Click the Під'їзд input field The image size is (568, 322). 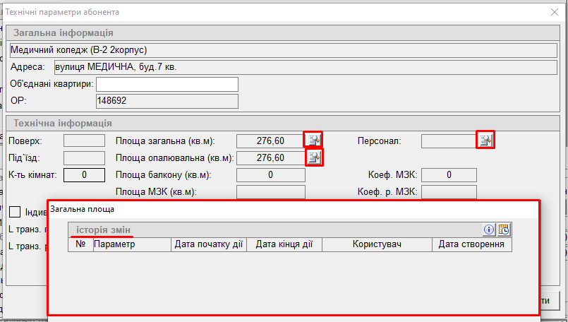[x=84, y=157]
